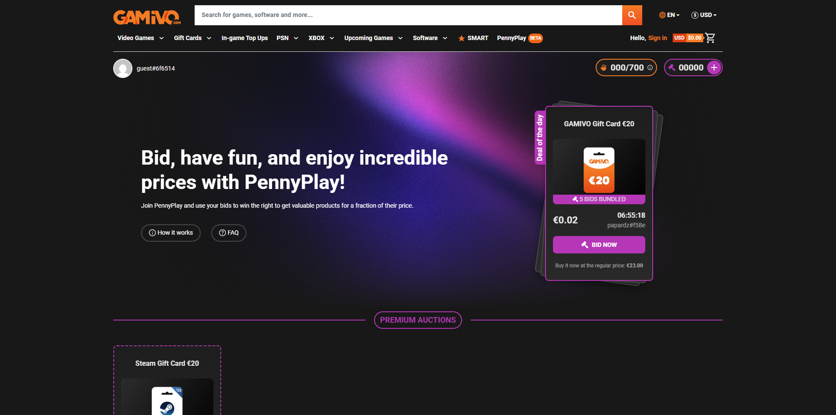Screen dimensions: 836x415
Task: Click the dollar currency icon
Action: coord(695,15)
